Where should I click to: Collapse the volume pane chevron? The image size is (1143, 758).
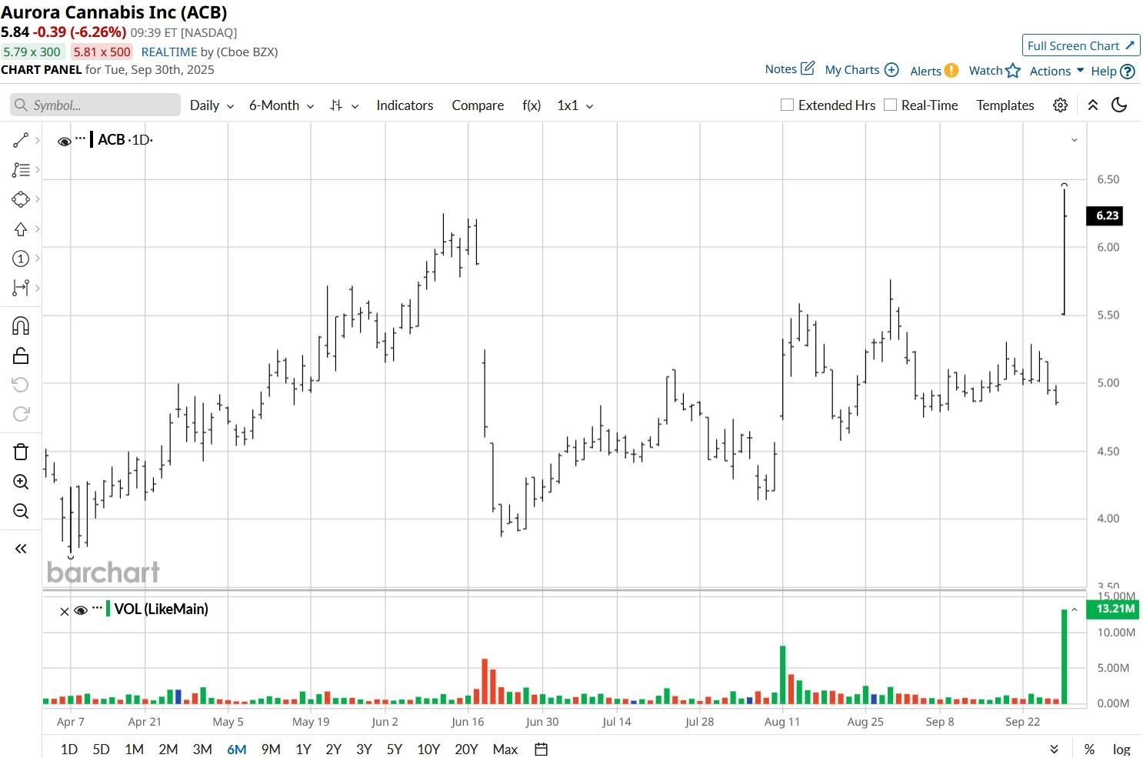tap(1075, 609)
